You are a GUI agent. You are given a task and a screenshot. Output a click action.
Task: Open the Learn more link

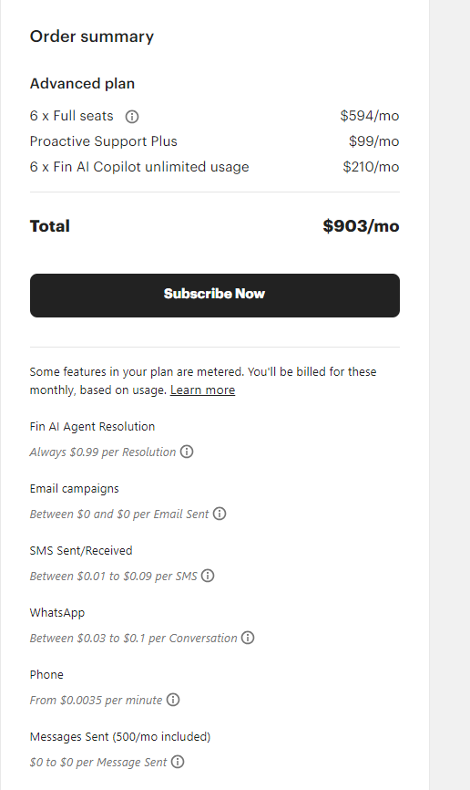202,390
